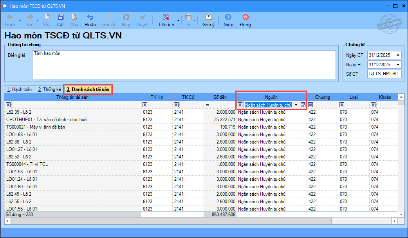408x238 pixels.
Task: Post entry using Ghi sổ icon
Action: pyautogui.click(x=108, y=17)
